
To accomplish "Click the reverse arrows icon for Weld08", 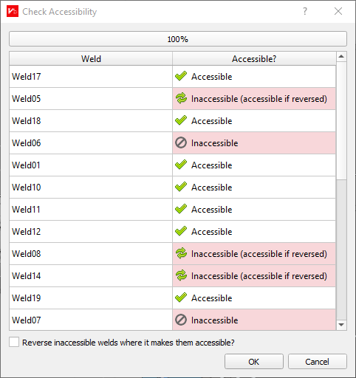I will point(181,253).
